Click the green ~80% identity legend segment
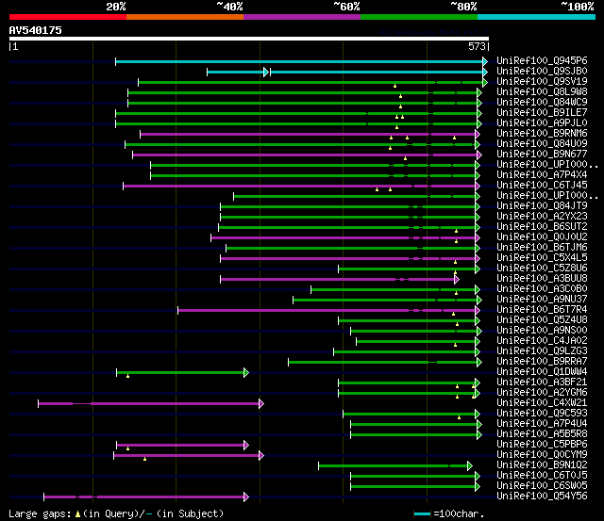This screenshot has height=521, width=604. [x=419, y=17]
